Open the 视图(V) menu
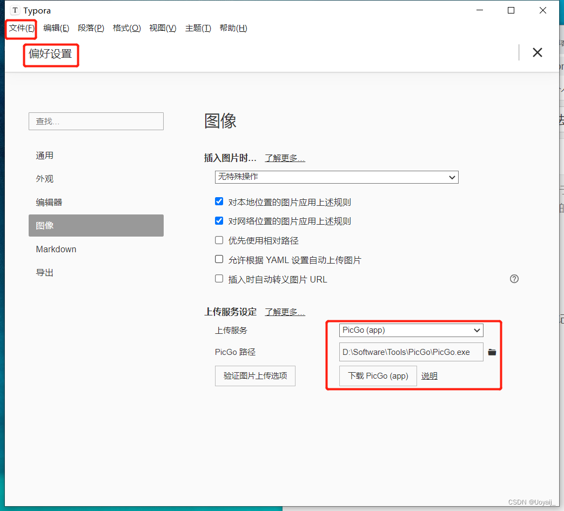Image resolution: width=564 pixels, height=511 pixels. click(163, 28)
